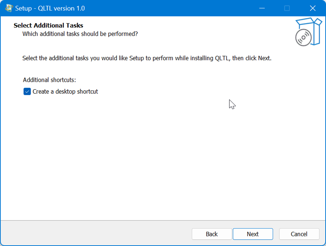Cancel the QLTL installation
The width and height of the screenshot is (326, 246).
[299, 234]
